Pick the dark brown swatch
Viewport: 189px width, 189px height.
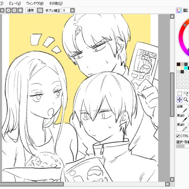(178, 64)
